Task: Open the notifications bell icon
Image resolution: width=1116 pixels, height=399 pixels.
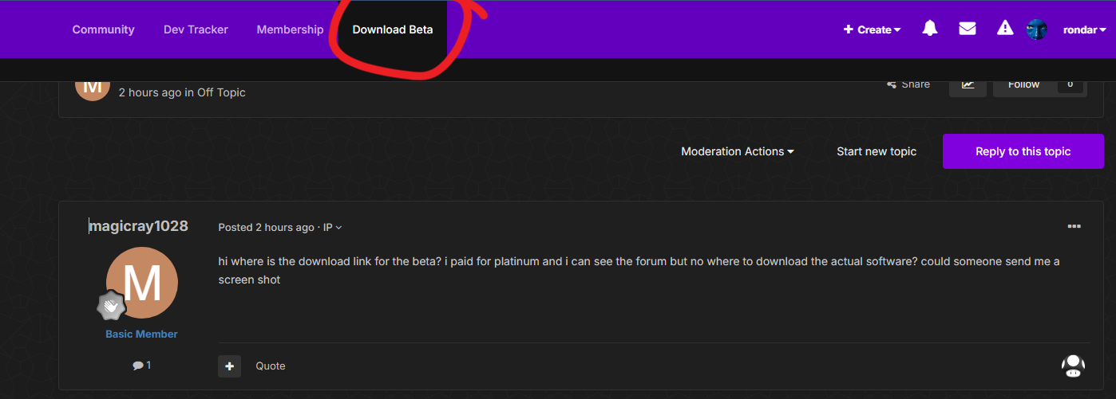Action: click(929, 29)
